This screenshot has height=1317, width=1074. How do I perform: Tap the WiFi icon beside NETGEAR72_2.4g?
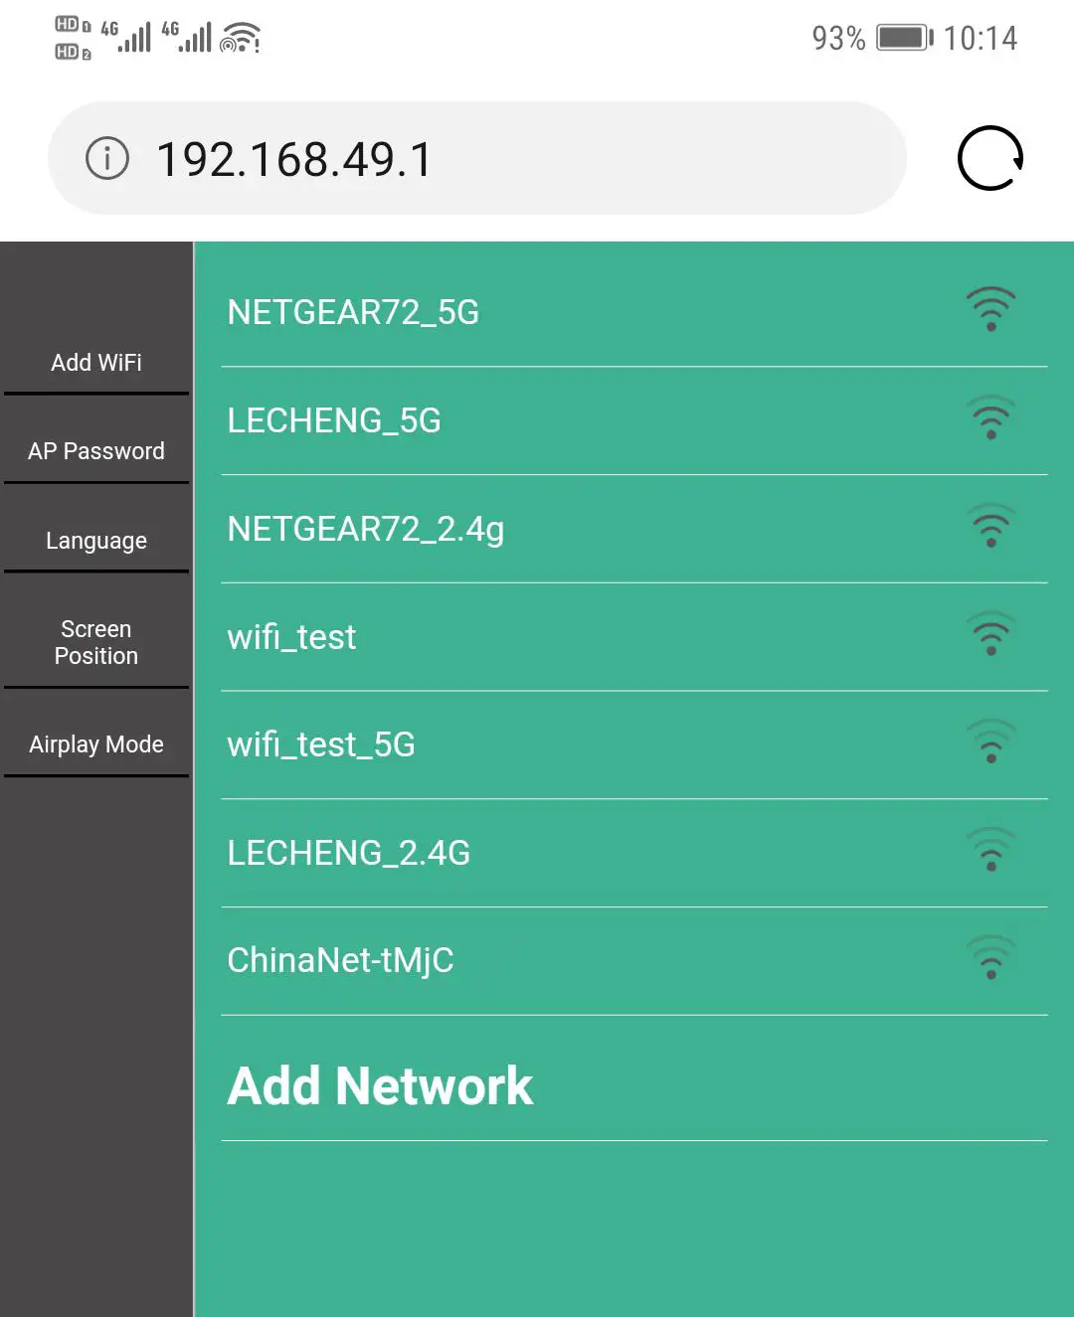coord(990,526)
